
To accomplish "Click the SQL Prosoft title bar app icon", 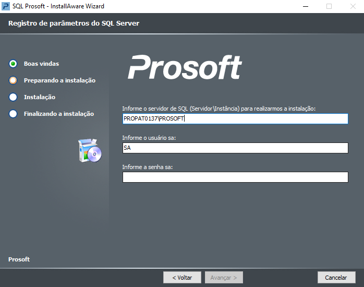I will (6, 6).
